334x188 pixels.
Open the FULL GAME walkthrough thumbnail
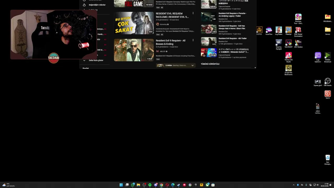pyautogui.click(x=134, y=3)
